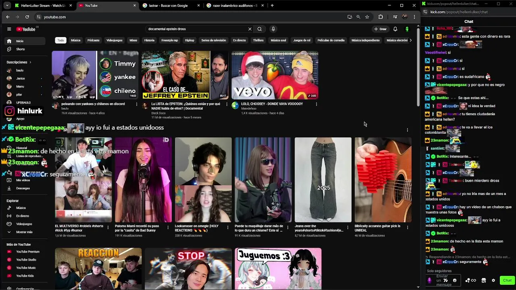Open the REACCION video thumbnail
The width and height of the screenshot is (516, 290).
tap(98, 269)
